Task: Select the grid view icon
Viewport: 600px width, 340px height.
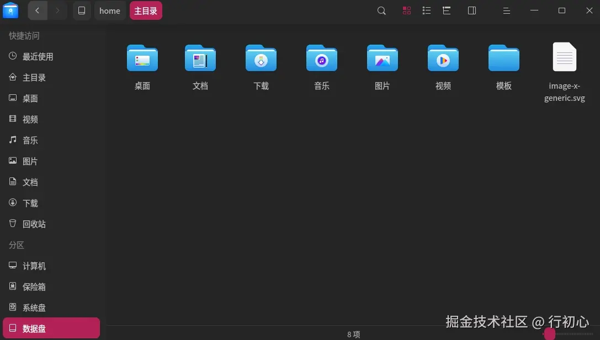Action: coord(407,10)
